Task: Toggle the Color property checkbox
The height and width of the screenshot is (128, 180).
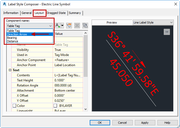Action: (14, 106)
